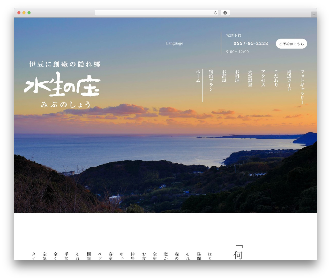Screen dimensions: 331x280
Task: Open 天然温泉 menu item
Action: (250, 78)
